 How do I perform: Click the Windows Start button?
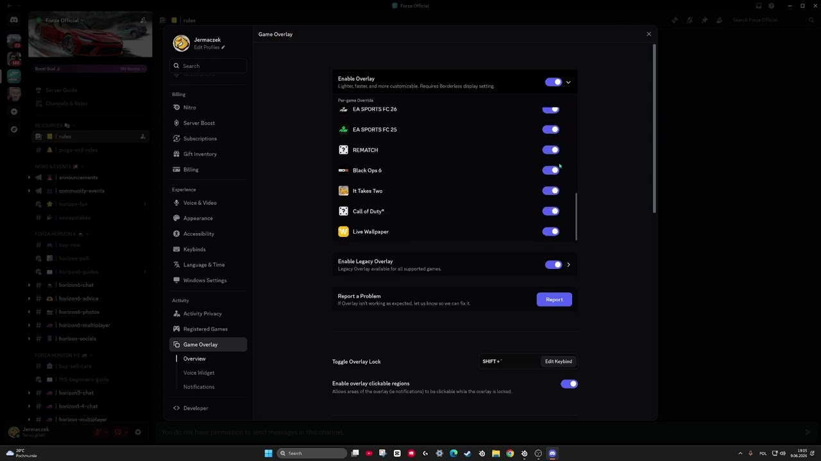[268, 453]
